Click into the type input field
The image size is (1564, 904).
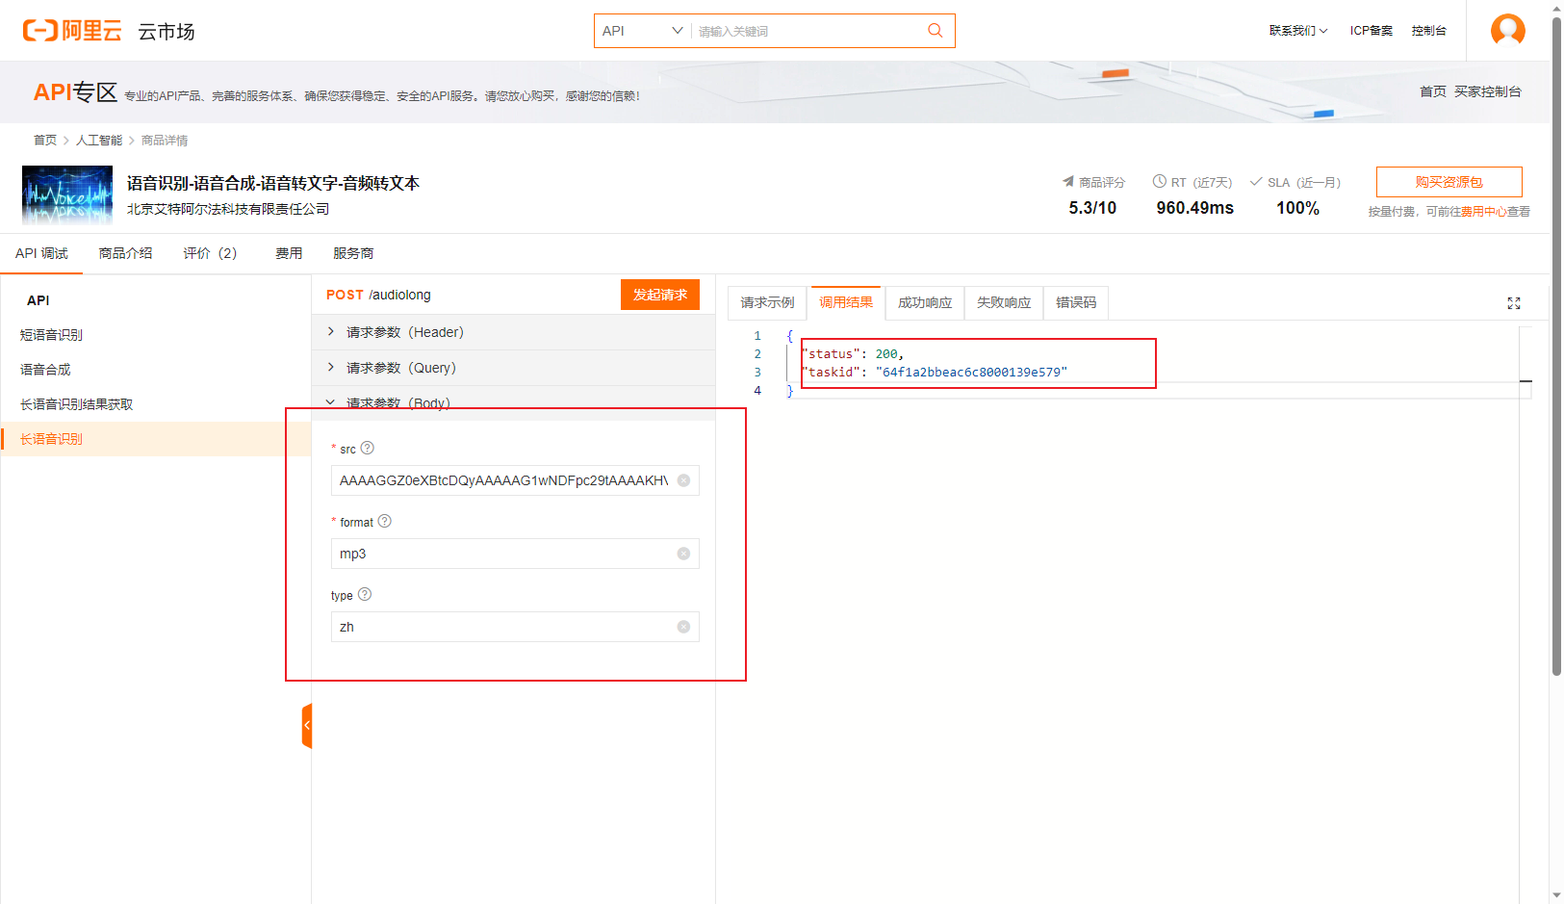tap(515, 627)
